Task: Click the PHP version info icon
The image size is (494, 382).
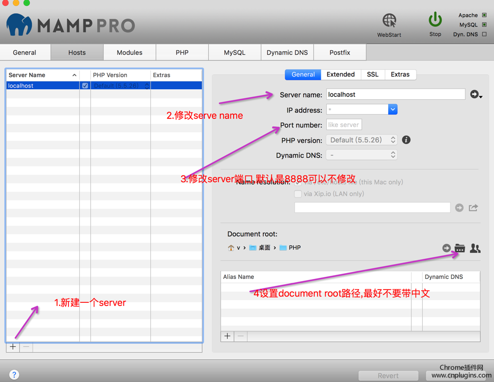Action: (x=406, y=140)
